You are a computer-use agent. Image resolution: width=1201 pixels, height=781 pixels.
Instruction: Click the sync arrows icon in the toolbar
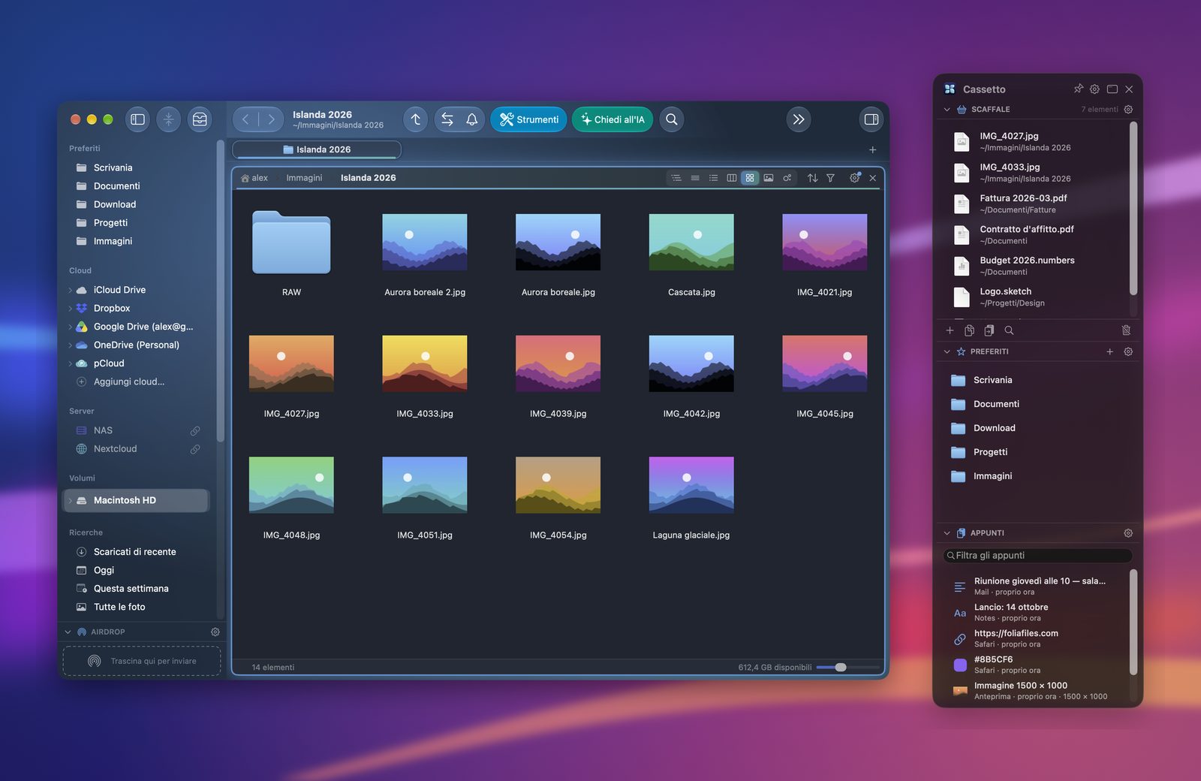447,119
